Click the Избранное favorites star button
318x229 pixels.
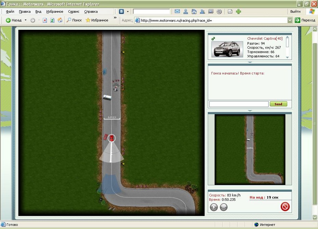pos(97,20)
